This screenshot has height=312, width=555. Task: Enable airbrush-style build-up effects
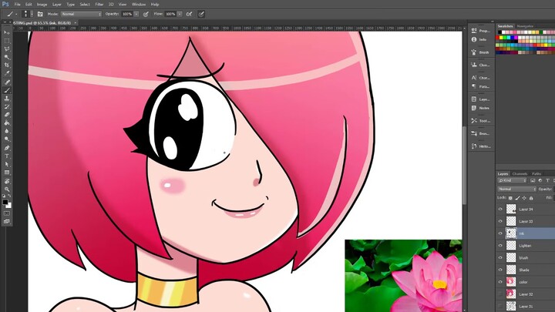point(190,14)
